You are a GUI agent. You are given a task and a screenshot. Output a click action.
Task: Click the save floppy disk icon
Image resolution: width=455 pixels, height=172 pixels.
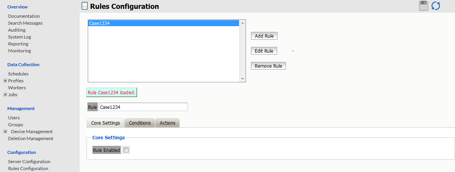point(423,6)
